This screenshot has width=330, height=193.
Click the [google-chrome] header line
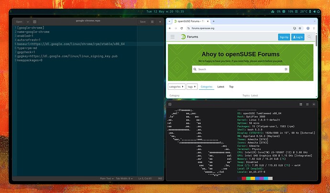[31, 28]
